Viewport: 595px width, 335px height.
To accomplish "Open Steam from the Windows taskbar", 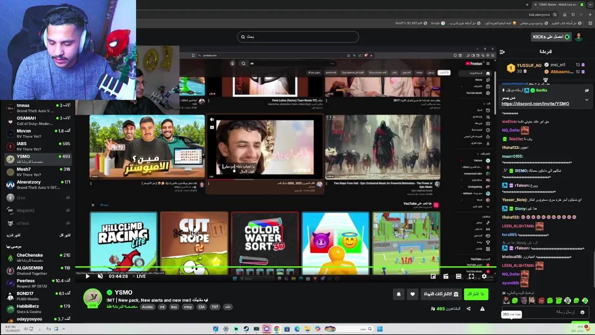I will point(246,329).
